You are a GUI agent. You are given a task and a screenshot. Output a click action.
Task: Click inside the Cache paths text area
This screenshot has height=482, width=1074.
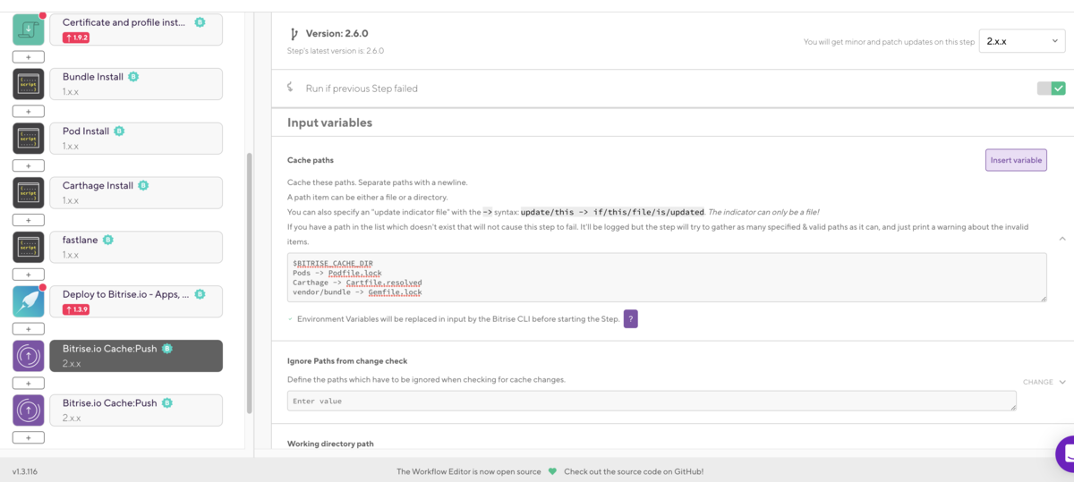click(x=667, y=277)
